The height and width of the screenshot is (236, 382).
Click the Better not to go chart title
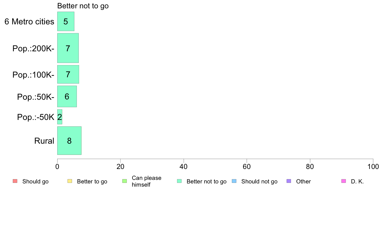pos(83,6)
